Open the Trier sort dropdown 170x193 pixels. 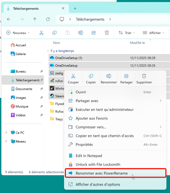[x=127, y=33]
